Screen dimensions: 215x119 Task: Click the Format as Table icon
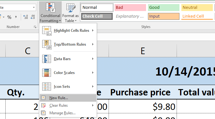(71, 8)
